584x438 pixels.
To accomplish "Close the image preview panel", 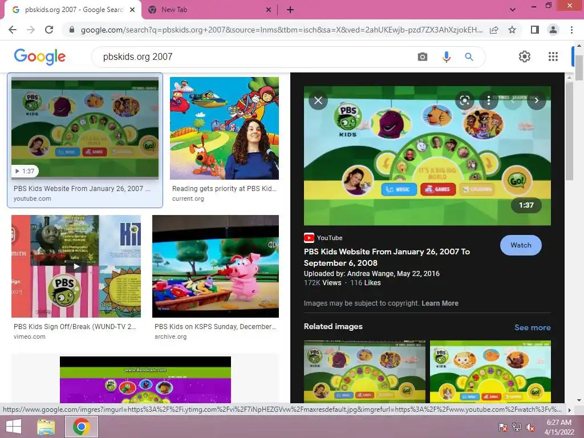I will pos(318,100).
